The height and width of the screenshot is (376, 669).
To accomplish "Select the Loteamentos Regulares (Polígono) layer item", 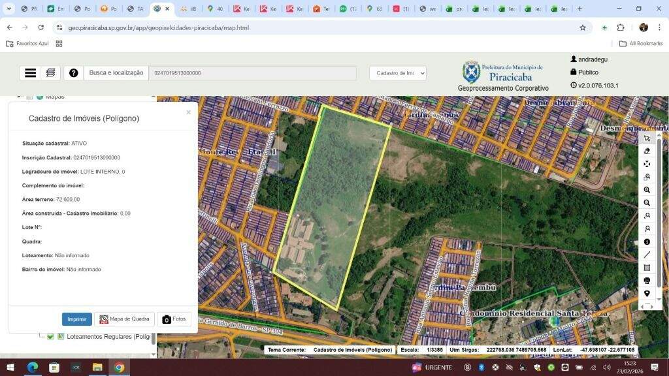I will [108, 336].
